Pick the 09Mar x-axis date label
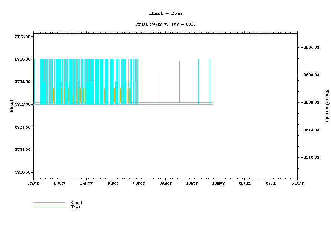This screenshot has height=234, width=331. pyautogui.click(x=165, y=183)
